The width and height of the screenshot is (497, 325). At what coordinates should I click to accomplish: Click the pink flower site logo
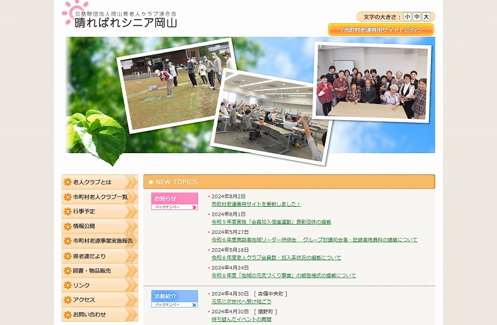pyautogui.click(x=75, y=14)
